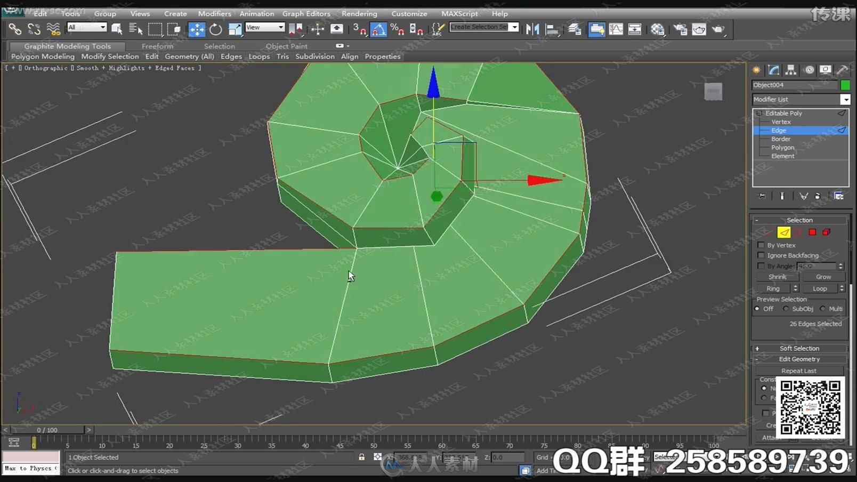Click the Repeat Last button
Screen dimensions: 857x482
pos(799,371)
